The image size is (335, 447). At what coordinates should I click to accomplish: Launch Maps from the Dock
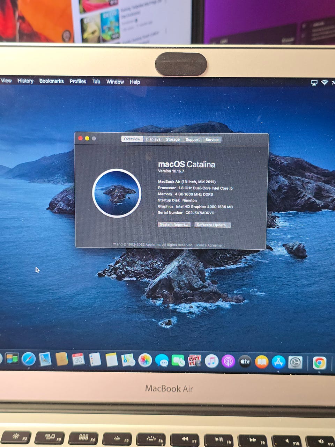[128, 360]
